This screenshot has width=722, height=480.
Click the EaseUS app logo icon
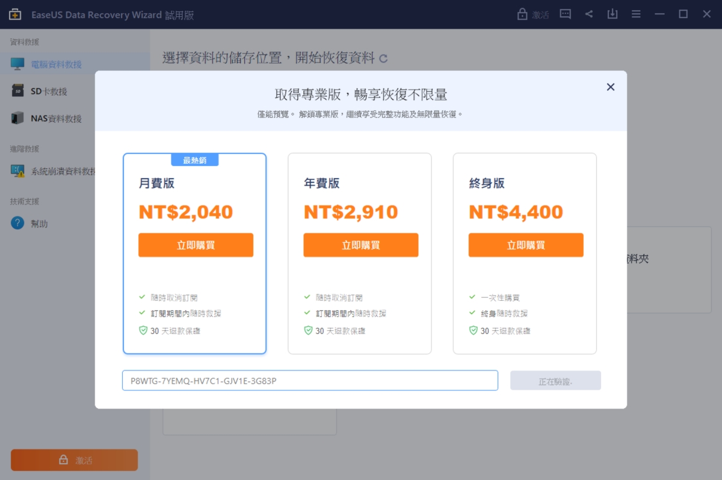pyautogui.click(x=15, y=14)
